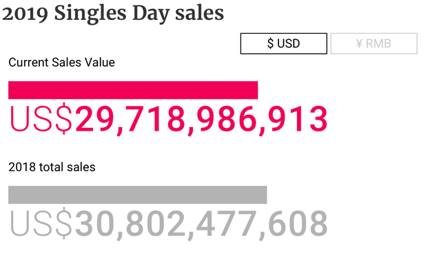Click the word Singles in the title

coord(90,14)
